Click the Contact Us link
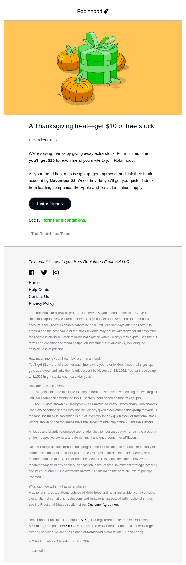Image resolution: width=186 pixels, height=565 pixels. (x=39, y=297)
